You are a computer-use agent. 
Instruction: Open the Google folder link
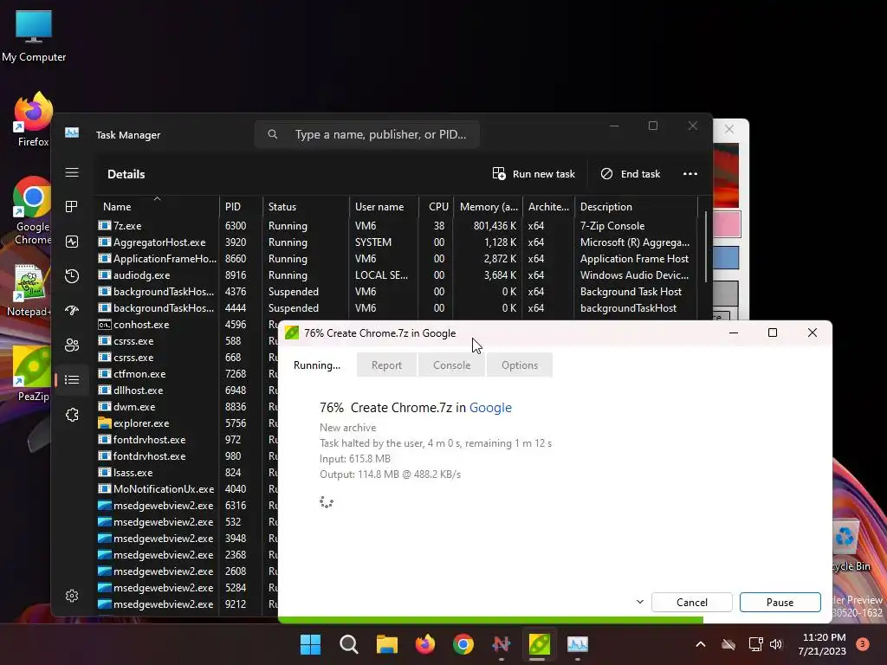pos(490,408)
